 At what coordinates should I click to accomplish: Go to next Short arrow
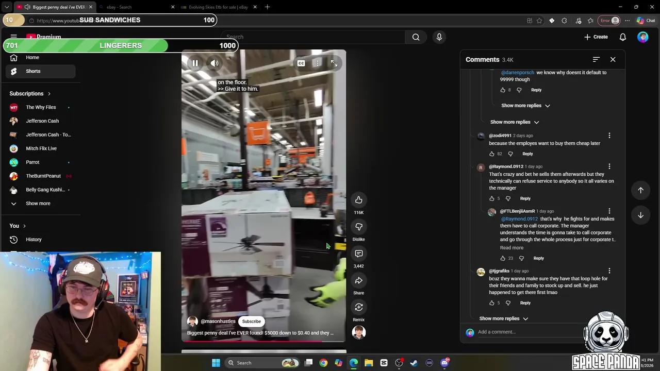click(640, 215)
